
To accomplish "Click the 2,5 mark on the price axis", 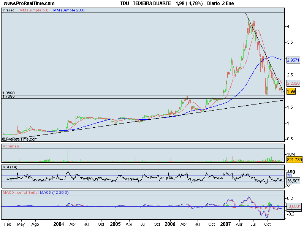I will (x=290, y=75).
